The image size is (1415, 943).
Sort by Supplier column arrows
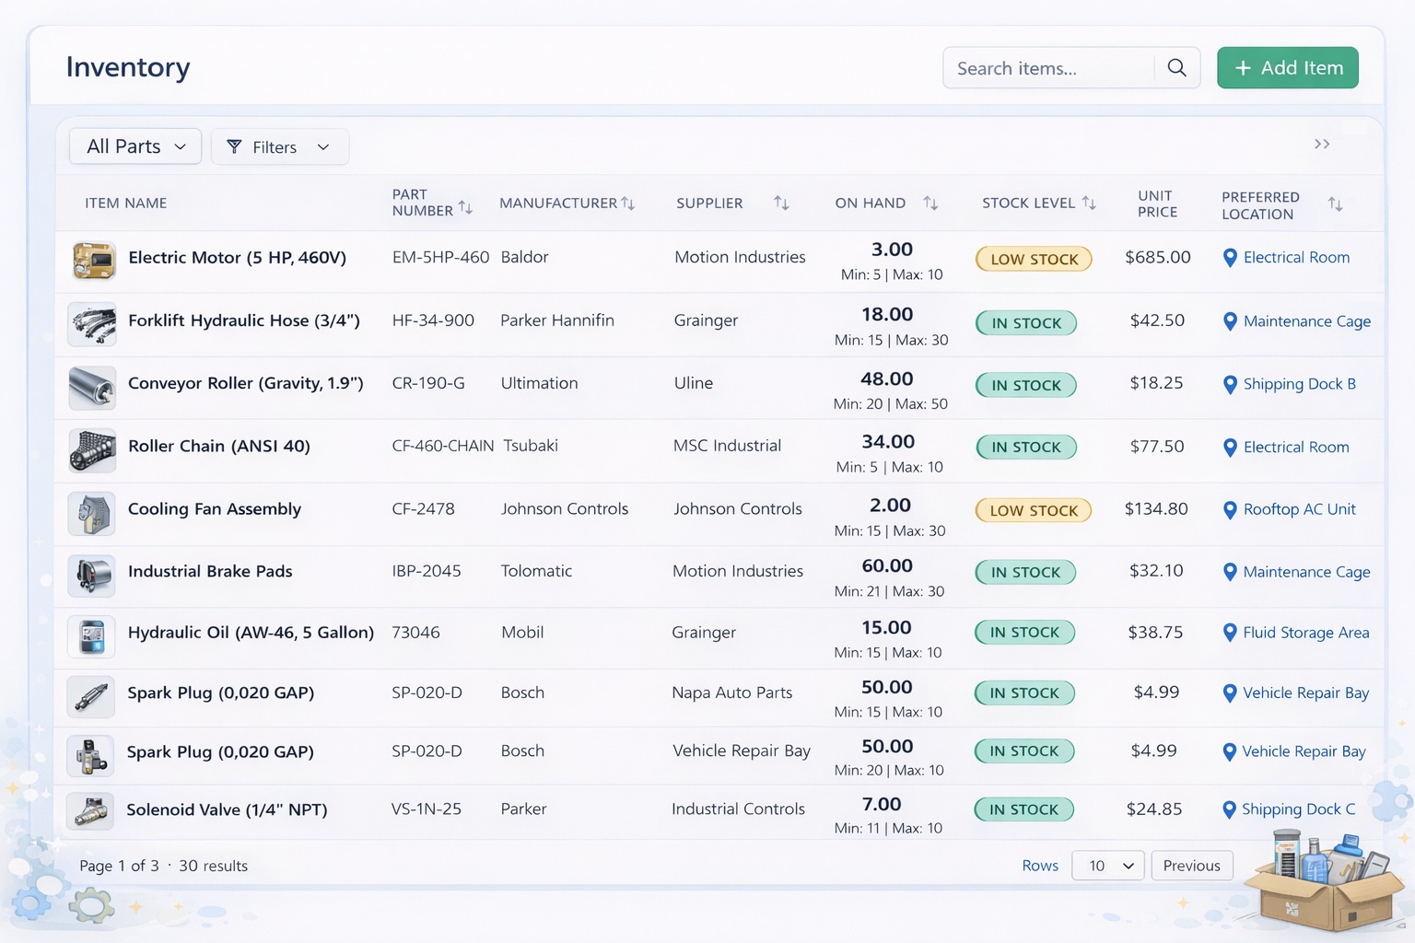tap(781, 203)
